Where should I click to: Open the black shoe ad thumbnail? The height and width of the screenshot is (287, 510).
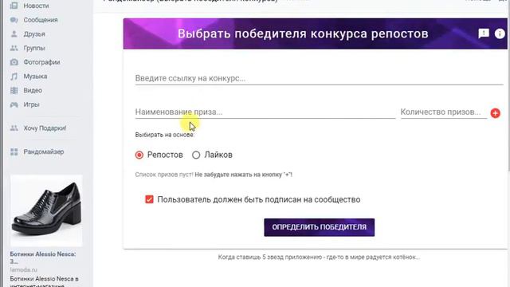pyautogui.click(x=46, y=210)
